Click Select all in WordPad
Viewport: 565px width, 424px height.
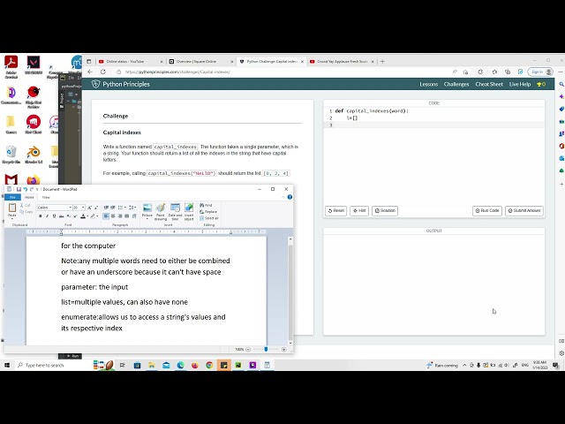pyautogui.click(x=209, y=218)
